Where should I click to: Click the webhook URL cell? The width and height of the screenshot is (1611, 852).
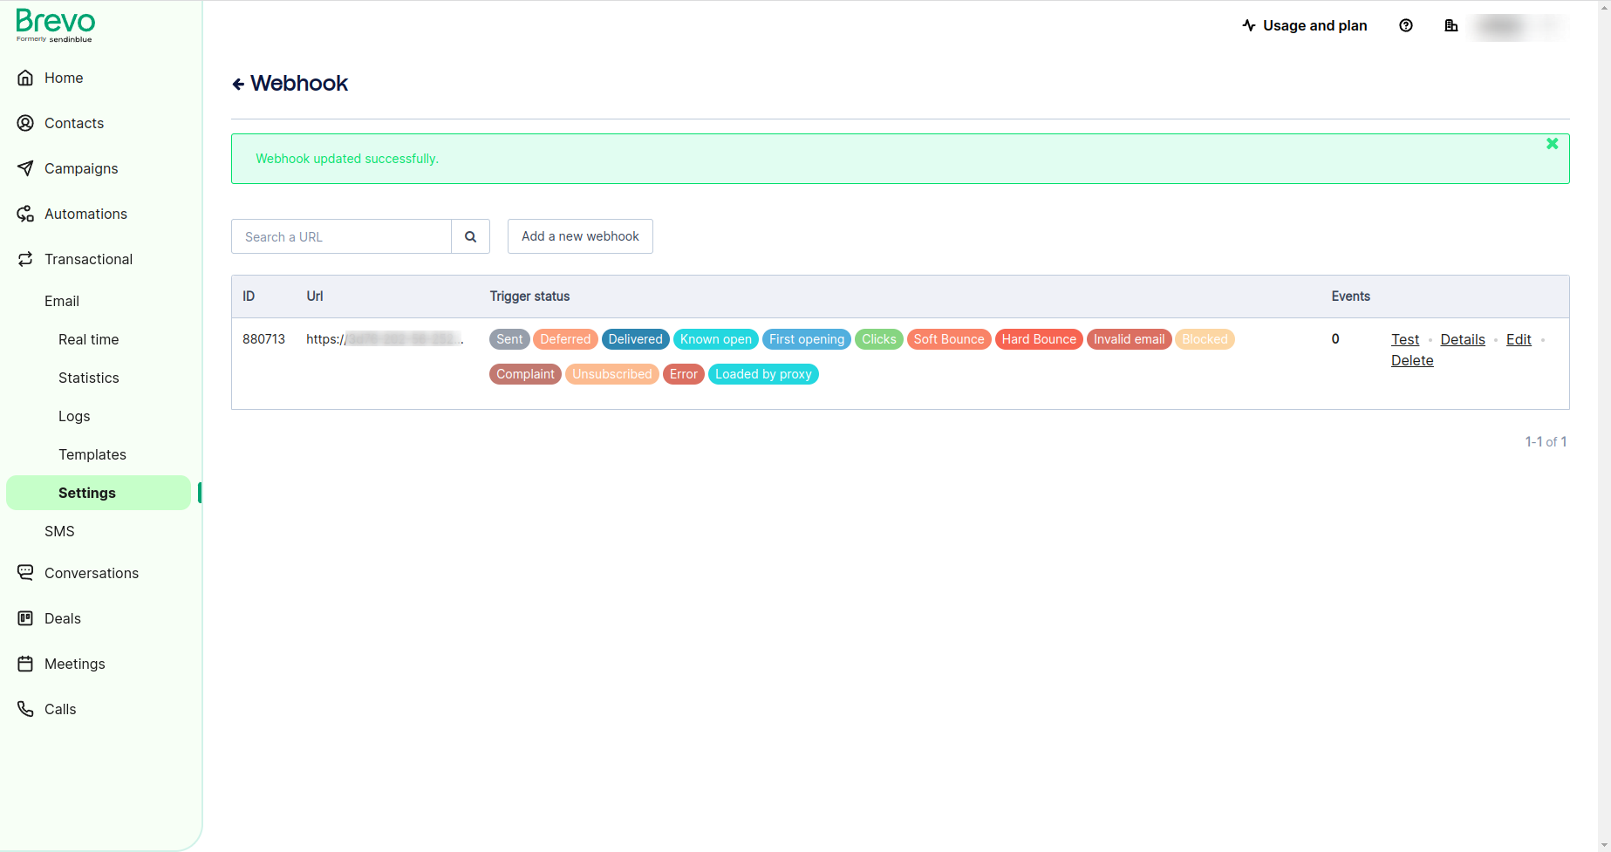(385, 339)
